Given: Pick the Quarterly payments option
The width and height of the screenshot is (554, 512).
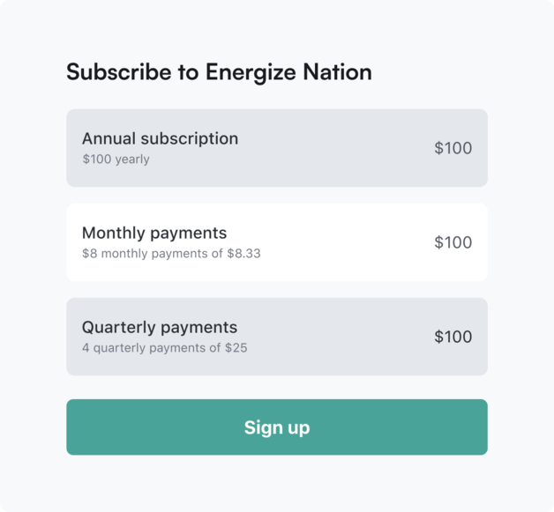Looking at the screenshot, I should [x=277, y=337].
